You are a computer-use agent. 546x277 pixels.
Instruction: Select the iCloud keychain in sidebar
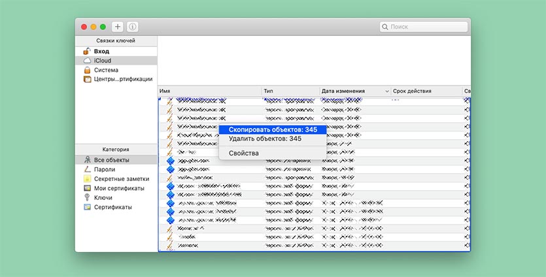click(x=103, y=60)
